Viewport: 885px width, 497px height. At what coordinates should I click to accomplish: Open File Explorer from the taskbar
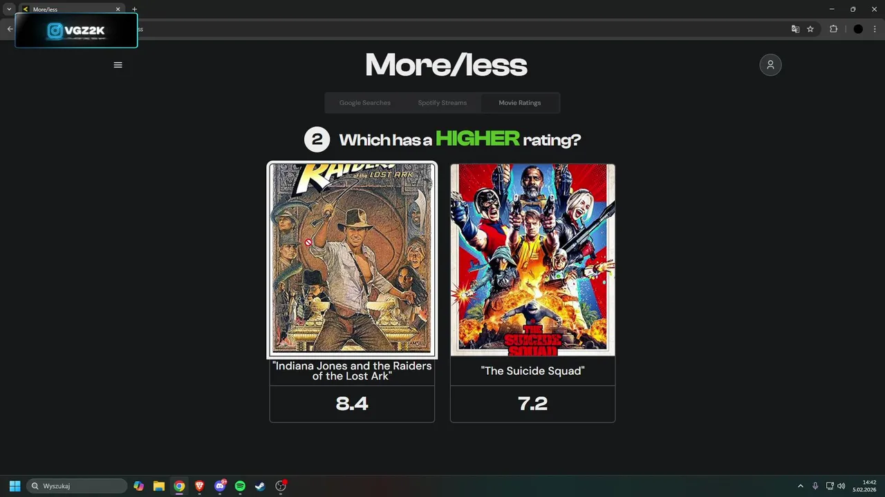(159, 486)
